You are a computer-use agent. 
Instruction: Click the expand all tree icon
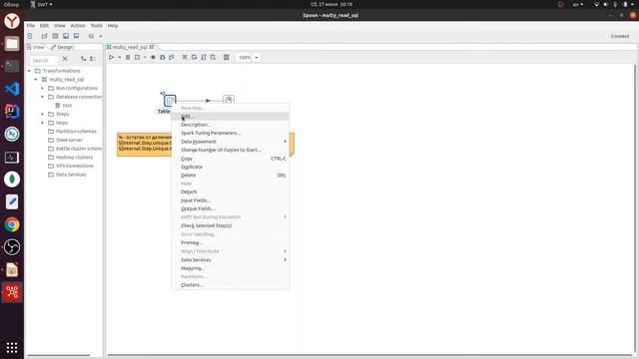tap(83, 59)
